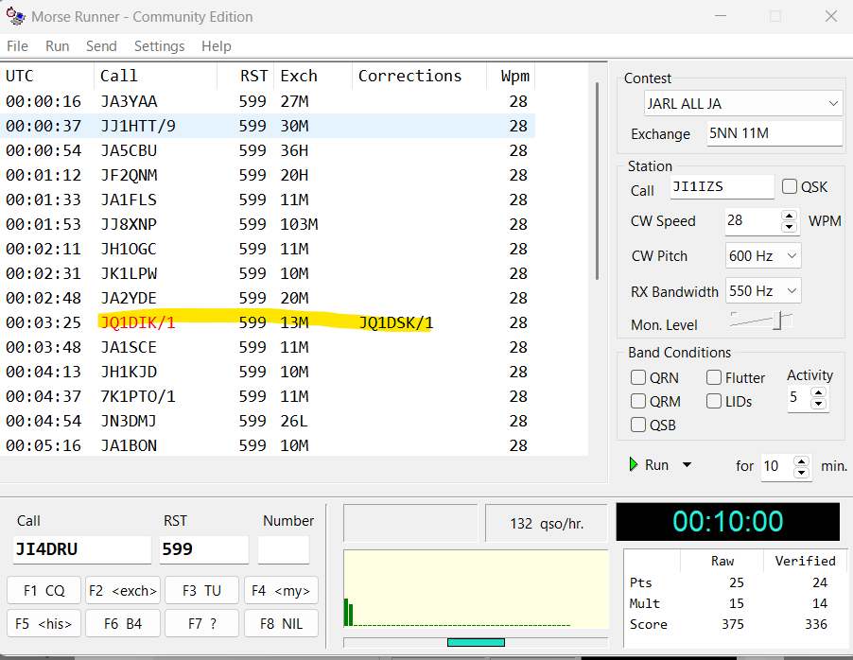The width and height of the screenshot is (853, 660).
Task: Enable the QRN band condition
Action: tap(638, 377)
